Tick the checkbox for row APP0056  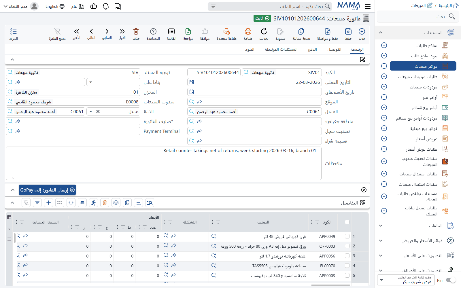(347, 256)
